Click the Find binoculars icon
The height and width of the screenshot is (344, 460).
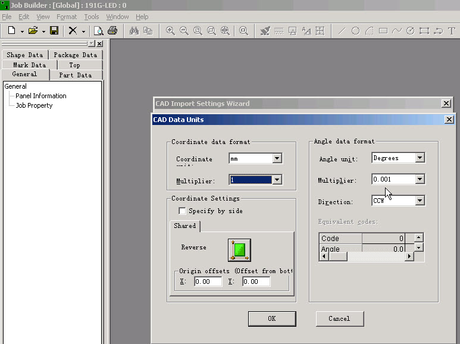[x=134, y=30]
